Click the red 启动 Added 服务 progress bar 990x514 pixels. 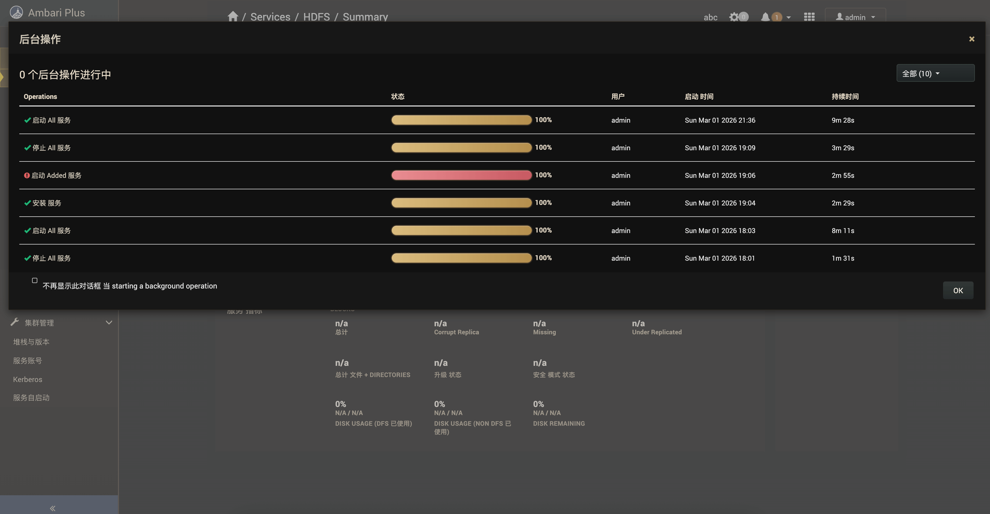[461, 175]
